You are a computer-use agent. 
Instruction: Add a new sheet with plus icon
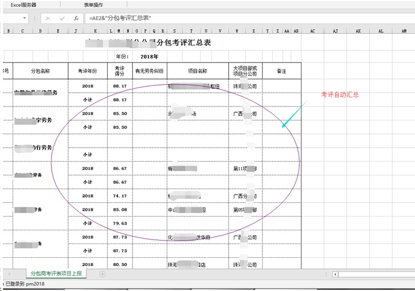tap(103, 274)
